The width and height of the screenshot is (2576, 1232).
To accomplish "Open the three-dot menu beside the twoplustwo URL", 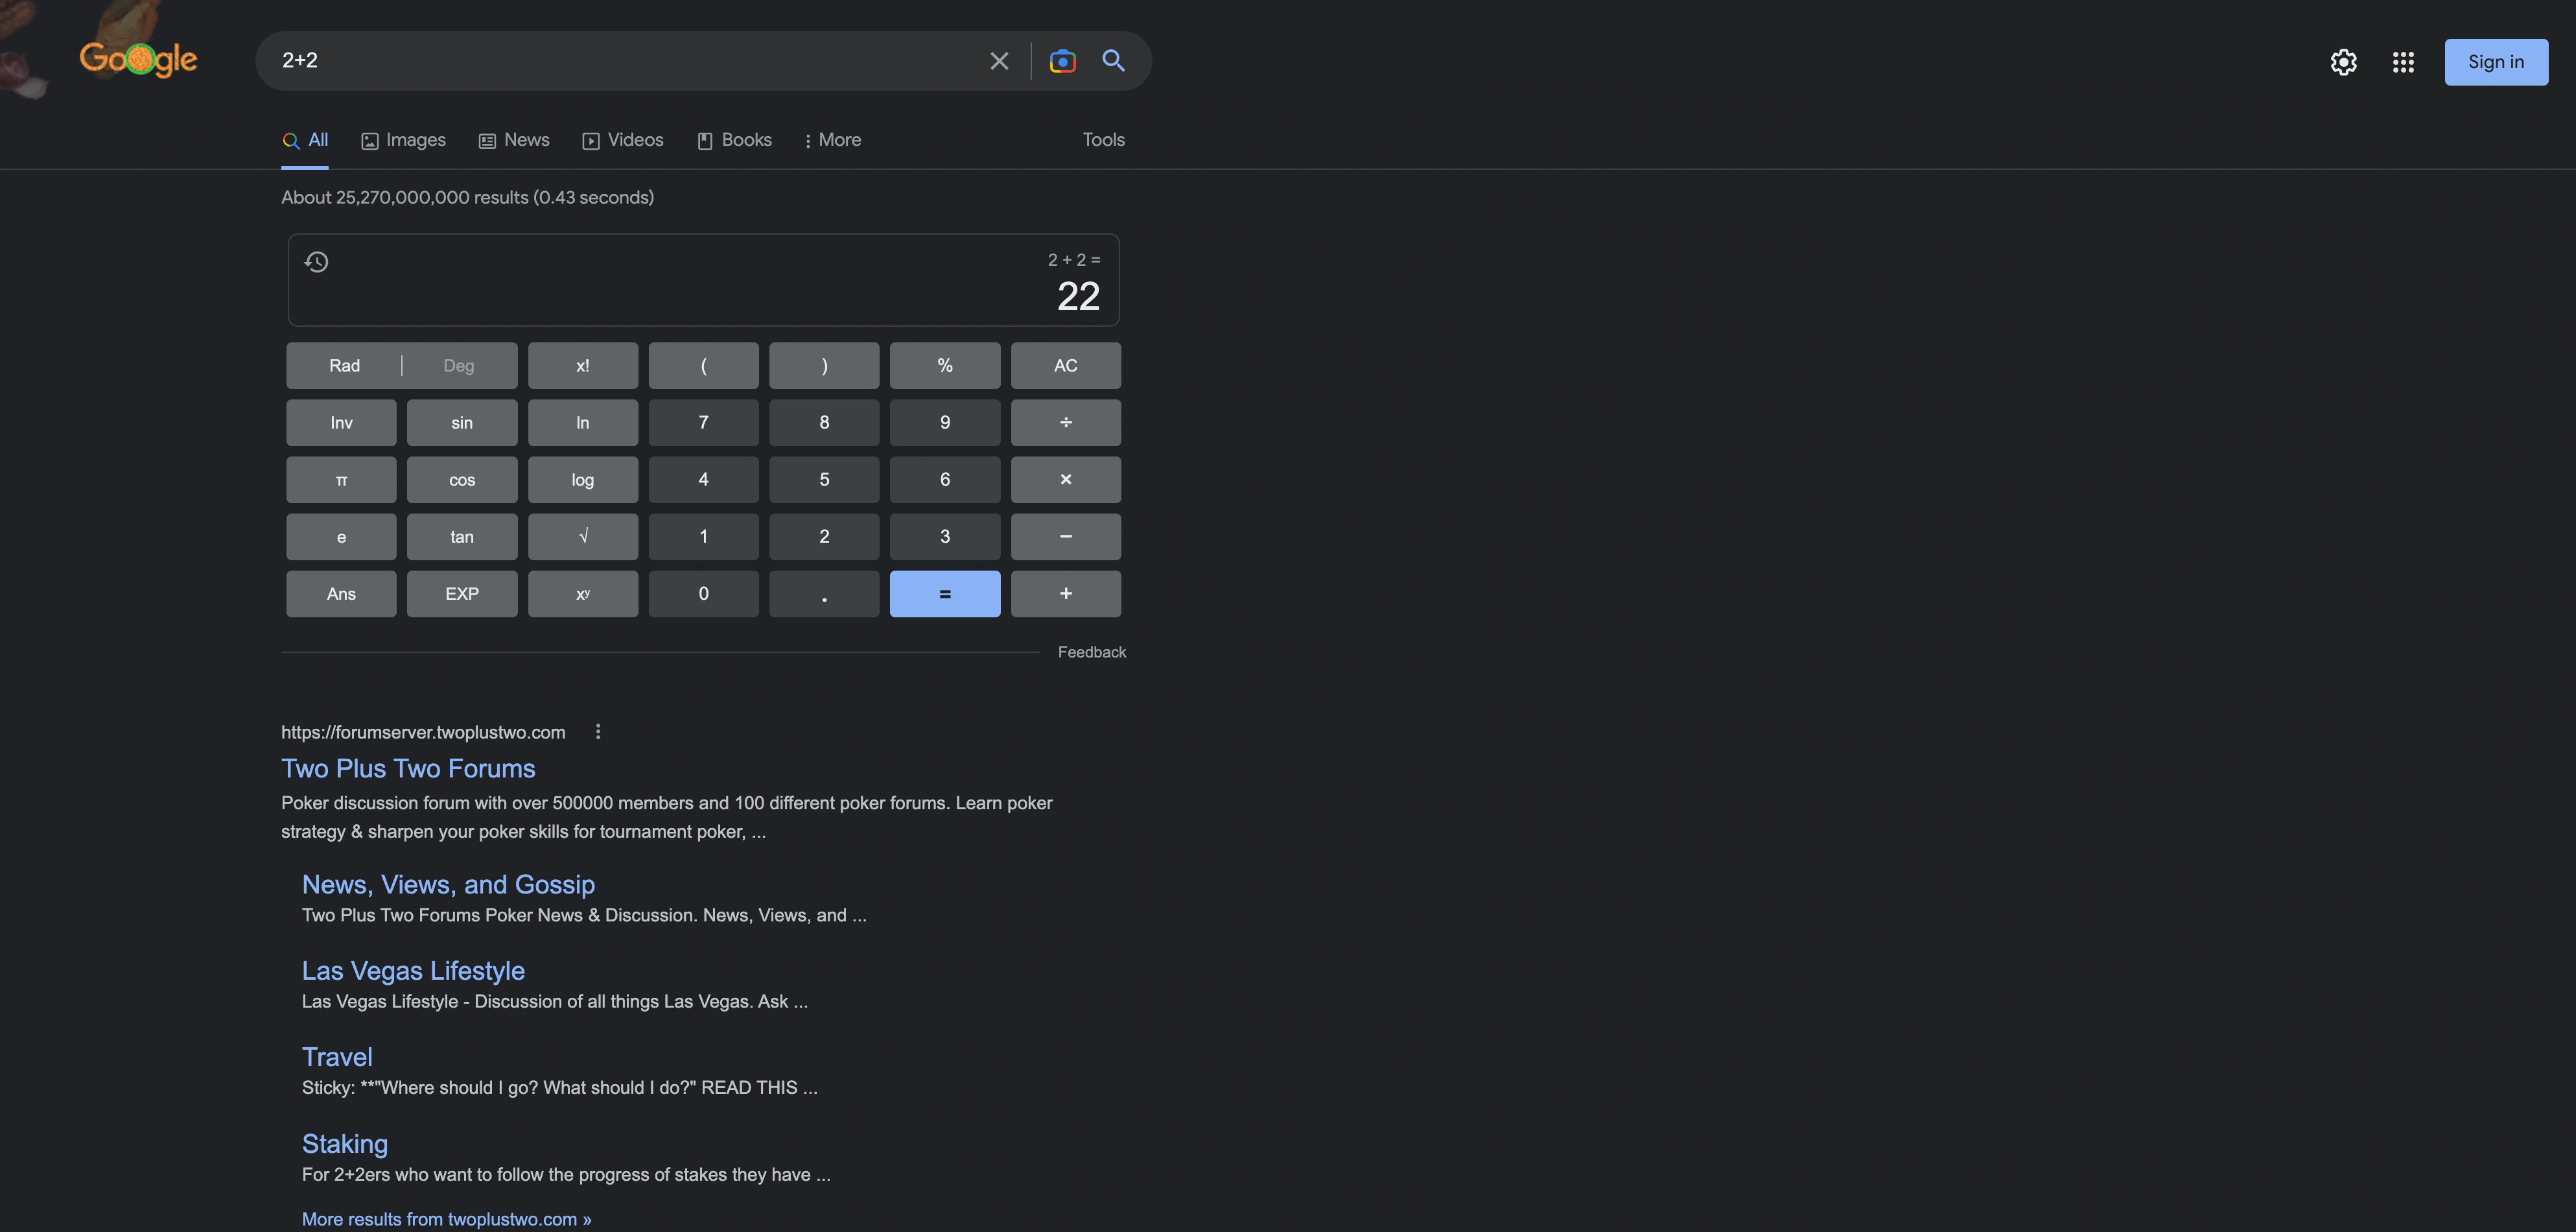I will tap(598, 732).
